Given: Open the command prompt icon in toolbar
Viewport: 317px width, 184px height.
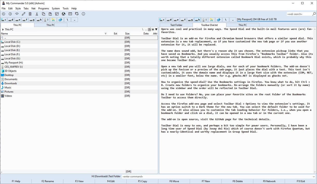Looking at the screenshot, I should (x=70, y=14).
